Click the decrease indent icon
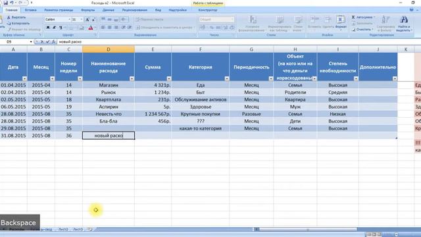Viewport: 421px width, 237px height. click(123, 28)
